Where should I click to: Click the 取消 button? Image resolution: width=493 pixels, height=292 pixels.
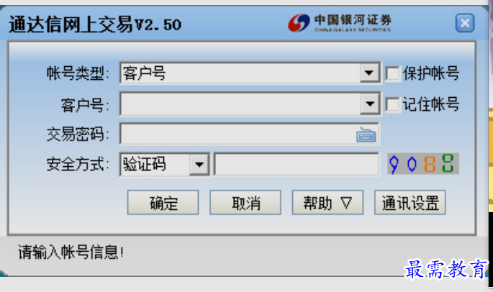pos(245,203)
